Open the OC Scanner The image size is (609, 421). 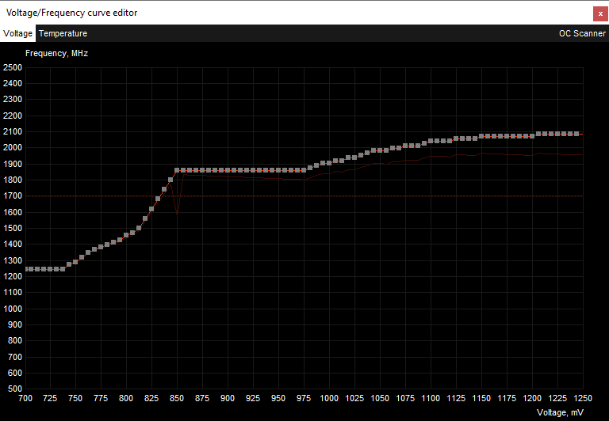coord(582,33)
